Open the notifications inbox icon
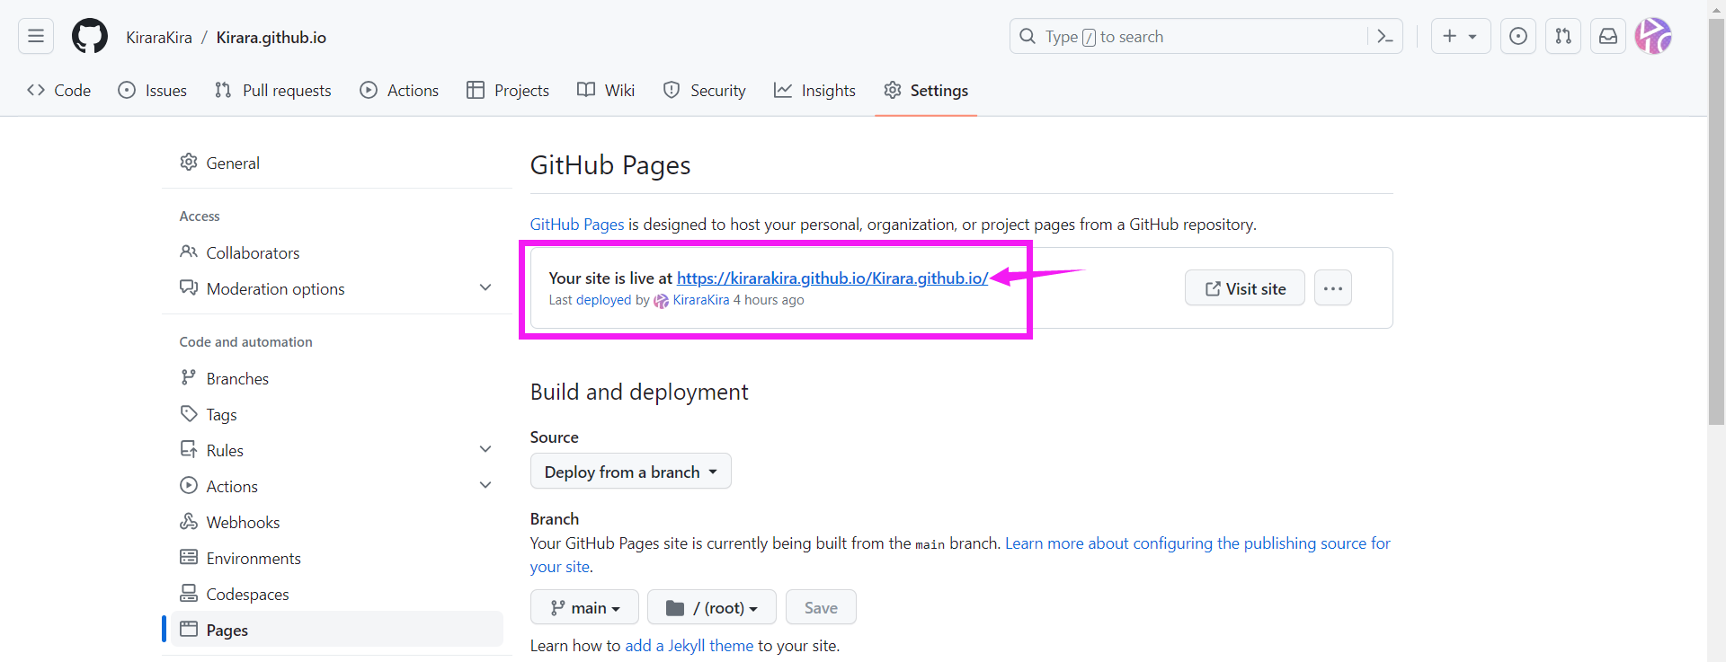This screenshot has height=662, width=1726. 1608,36
